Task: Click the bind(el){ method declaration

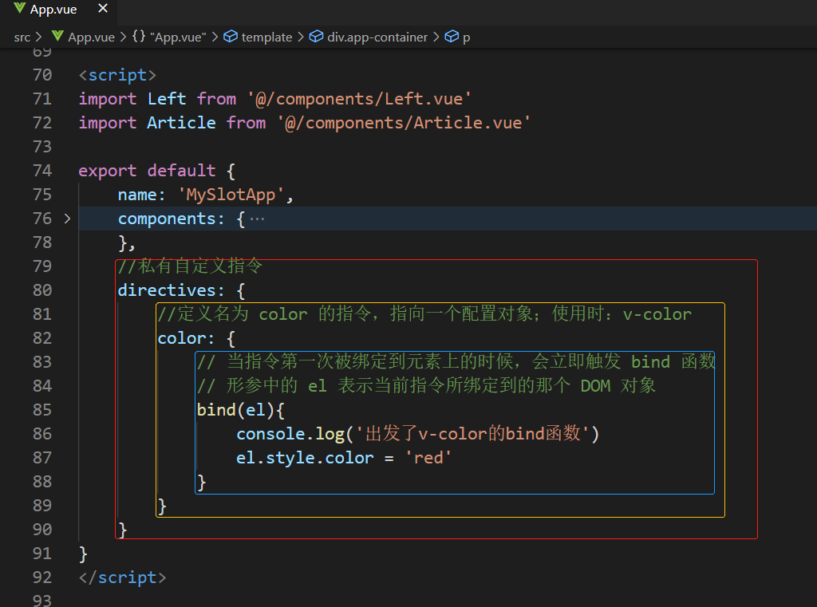Action: click(241, 410)
